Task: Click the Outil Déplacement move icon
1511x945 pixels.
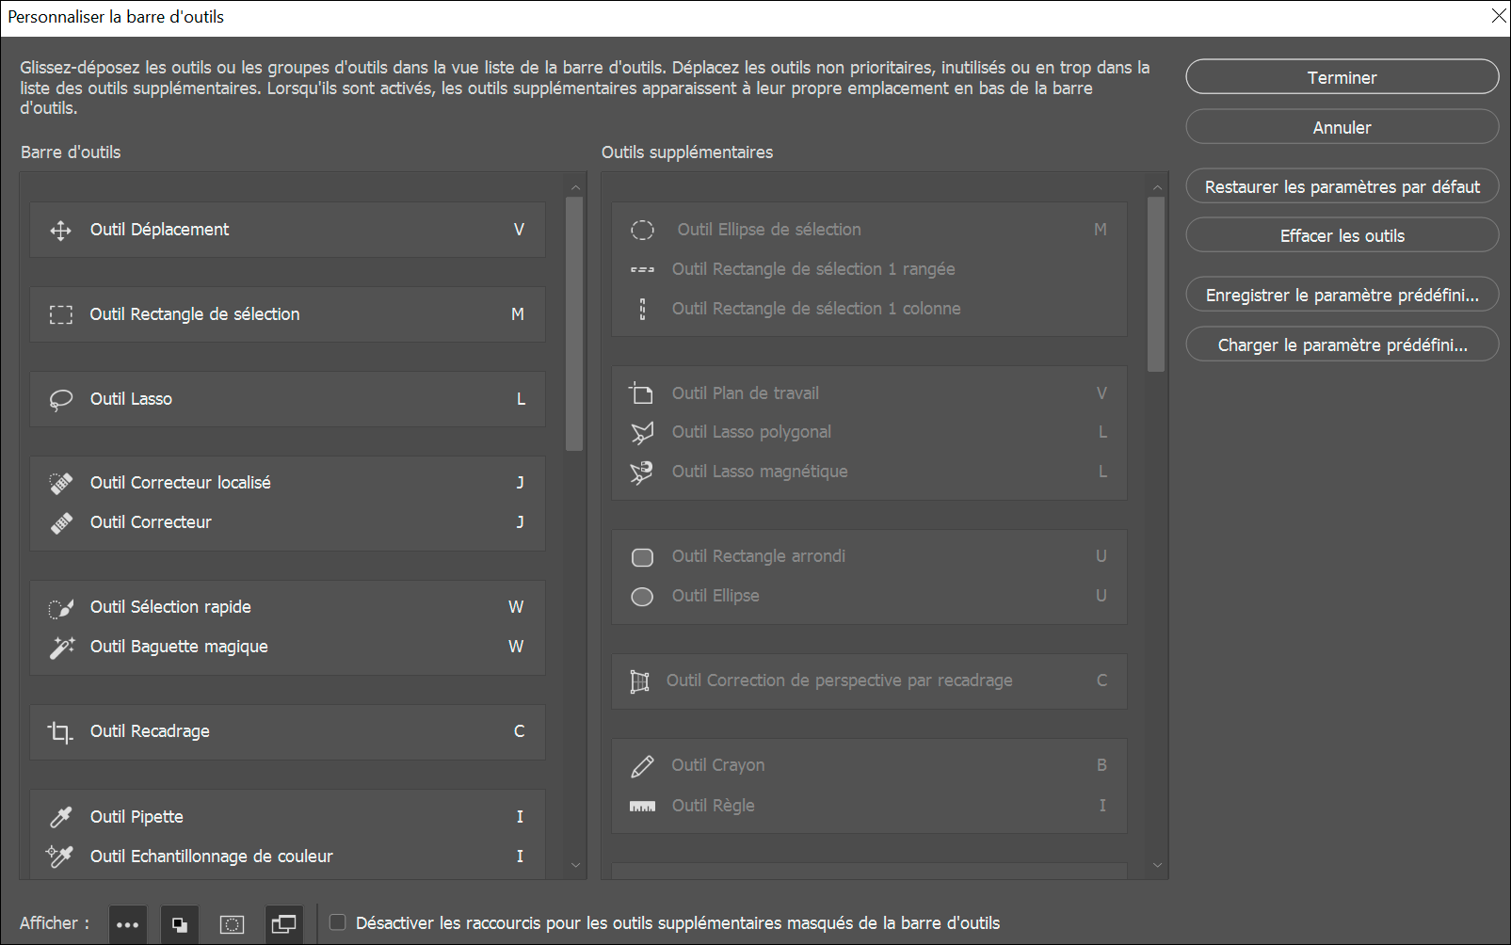Action: pyautogui.click(x=61, y=231)
